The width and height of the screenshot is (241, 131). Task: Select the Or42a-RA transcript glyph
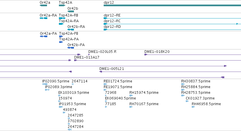[44, 18]
